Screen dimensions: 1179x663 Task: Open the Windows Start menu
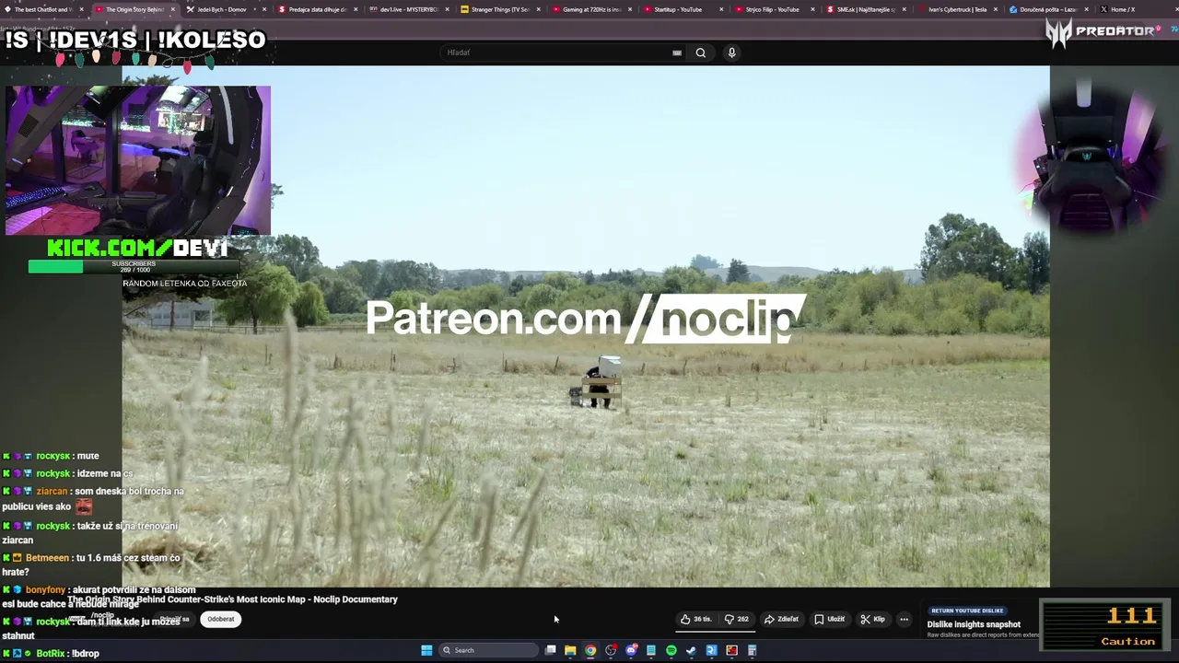click(x=426, y=650)
